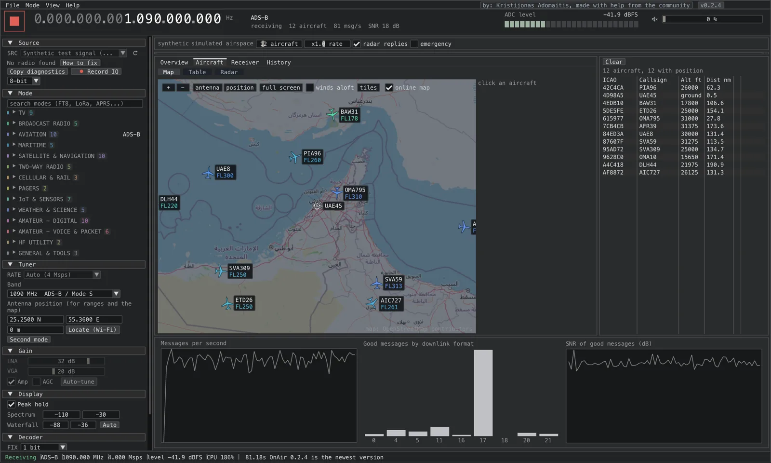Adjust the volume slider
This screenshot has width=771, height=463.
coord(712,19)
